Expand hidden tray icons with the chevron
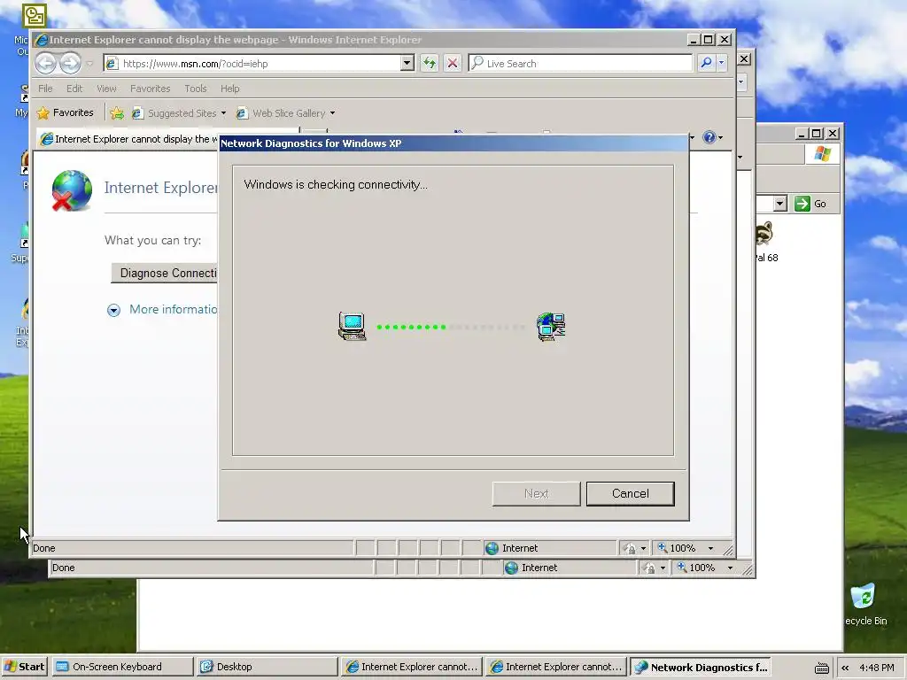The height and width of the screenshot is (680, 907). 845,668
